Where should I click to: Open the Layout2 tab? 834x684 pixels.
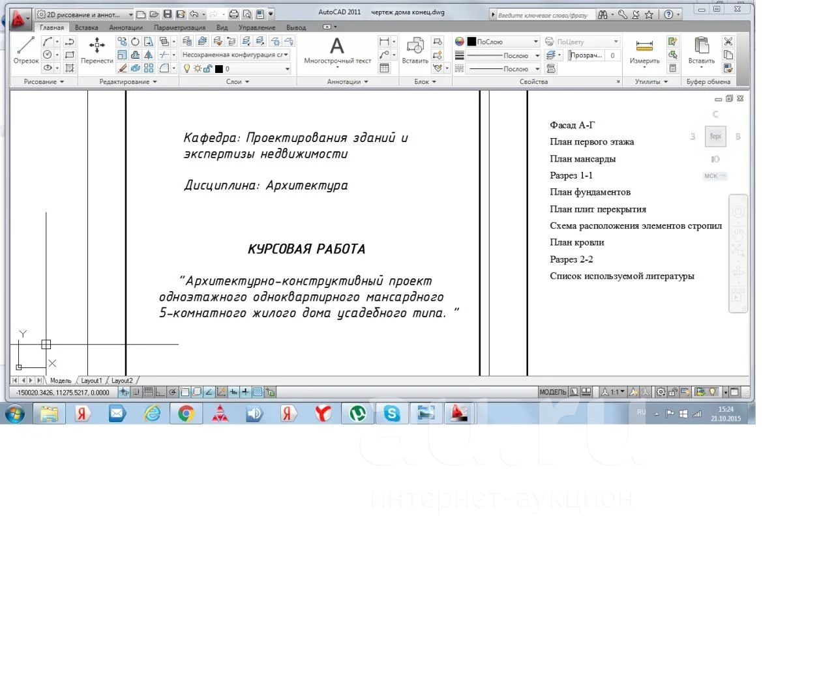pyautogui.click(x=122, y=380)
